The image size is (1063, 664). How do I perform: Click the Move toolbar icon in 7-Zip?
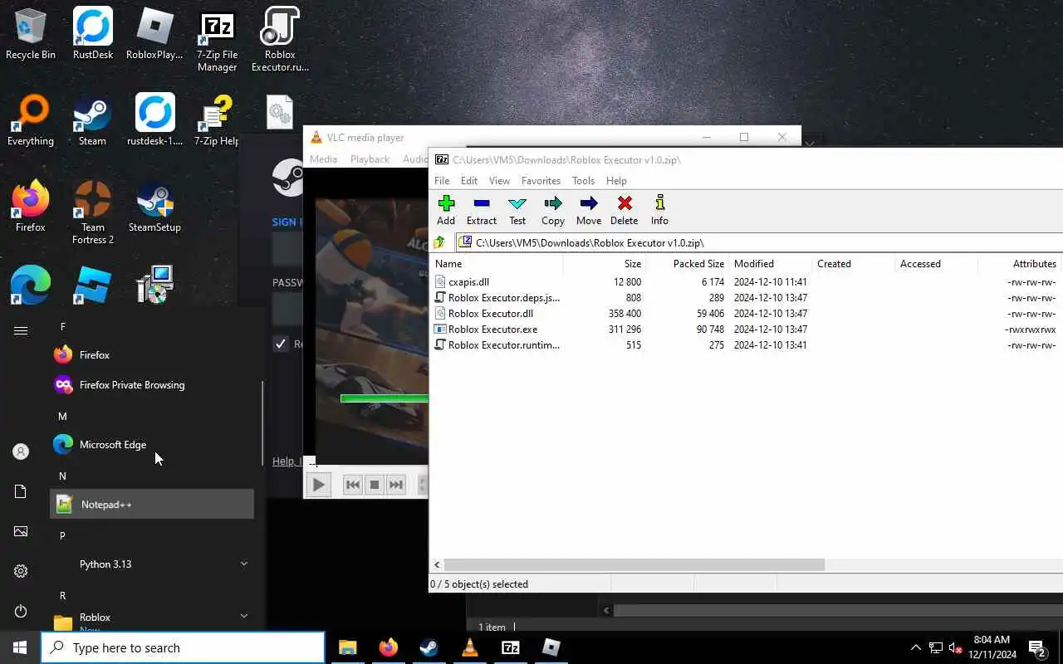pyautogui.click(x=589, y=210)
